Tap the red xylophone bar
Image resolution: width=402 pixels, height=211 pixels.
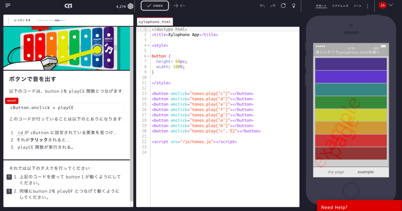[x=351, y=141]
